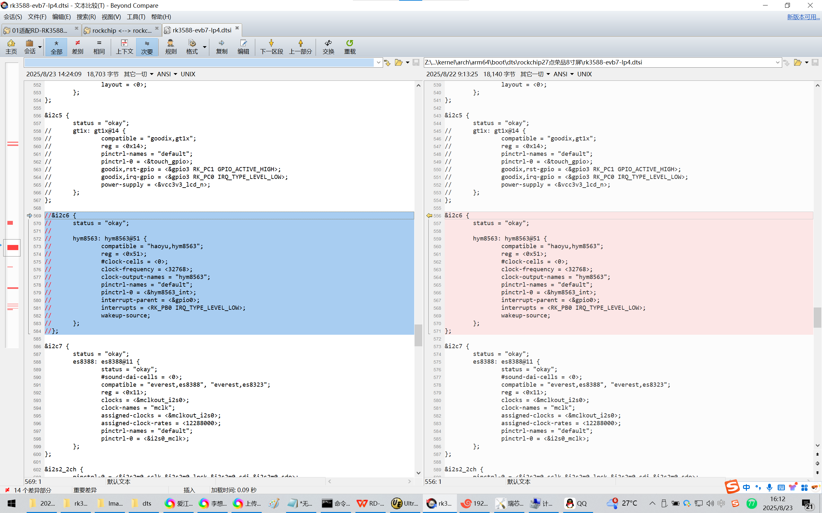Toggle the 上下文 (context) display
Image resolution: width=822 pixels, height=513 pixels.
coord(124,47)
